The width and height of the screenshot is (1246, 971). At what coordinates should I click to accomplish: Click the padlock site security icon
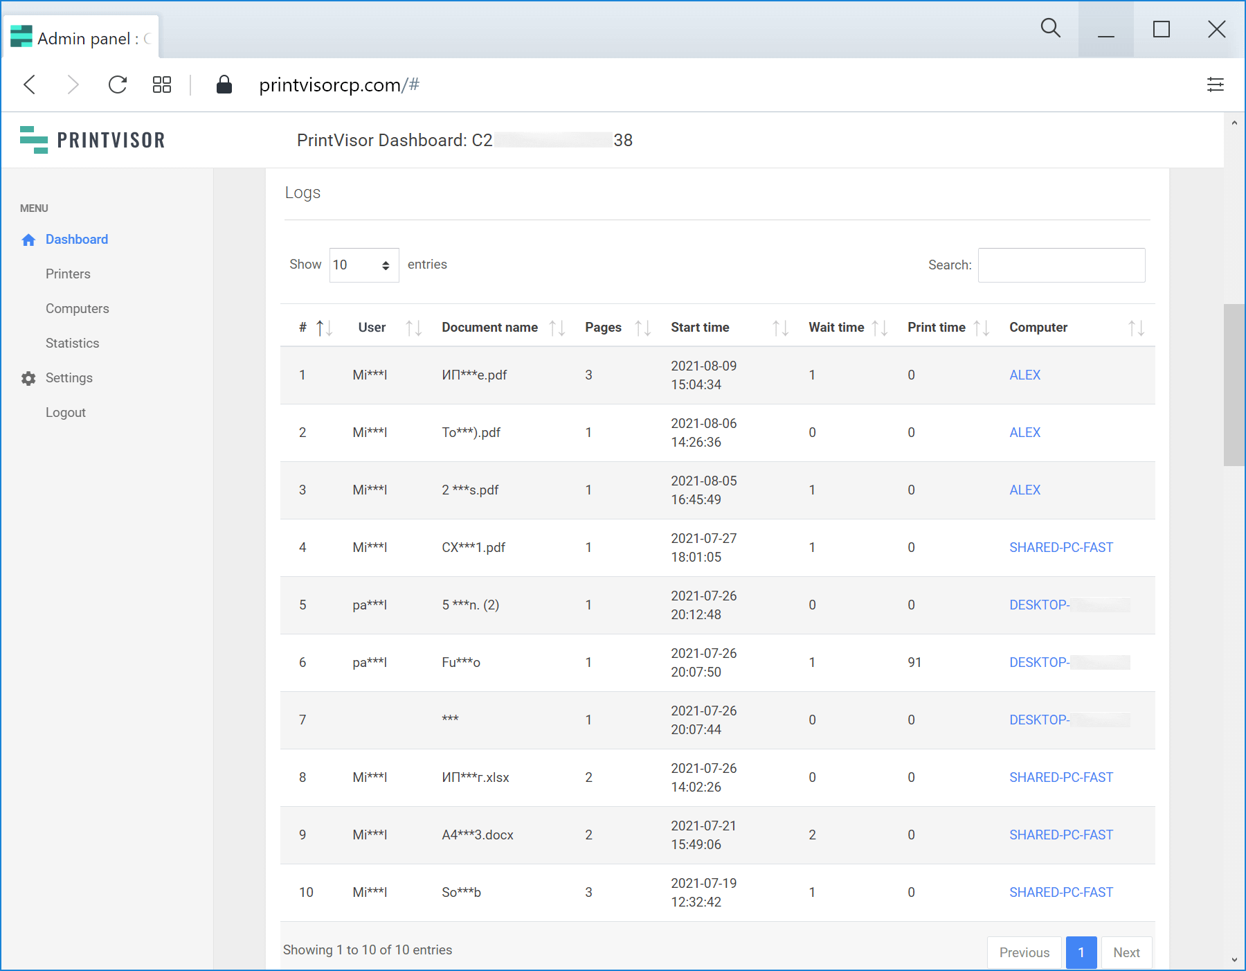coord(224,84)
